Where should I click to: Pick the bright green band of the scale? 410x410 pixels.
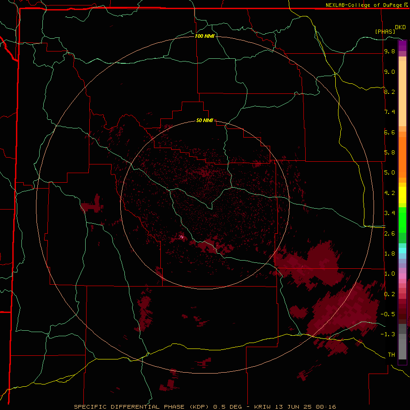click(x=402, y=220)
